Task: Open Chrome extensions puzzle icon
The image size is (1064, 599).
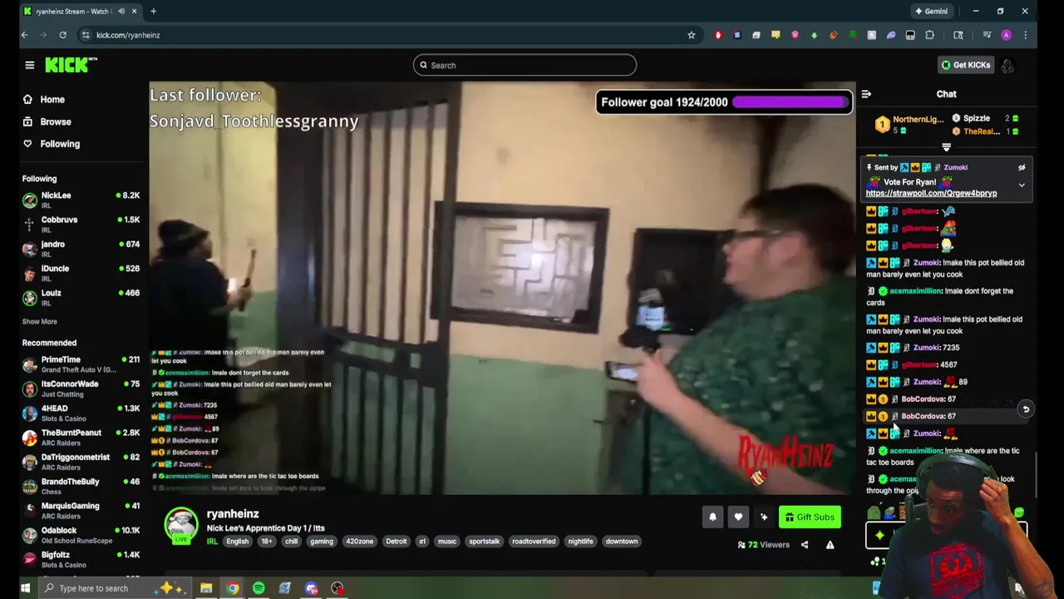Action: click(929, 35)
